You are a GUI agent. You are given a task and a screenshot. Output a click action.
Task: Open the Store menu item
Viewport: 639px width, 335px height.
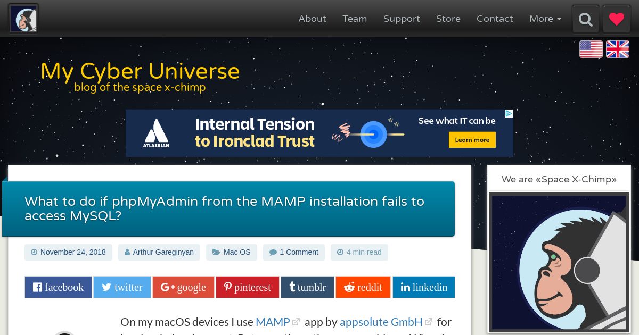tap(448, 19)
